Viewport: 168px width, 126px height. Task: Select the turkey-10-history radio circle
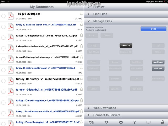point(3,81)
